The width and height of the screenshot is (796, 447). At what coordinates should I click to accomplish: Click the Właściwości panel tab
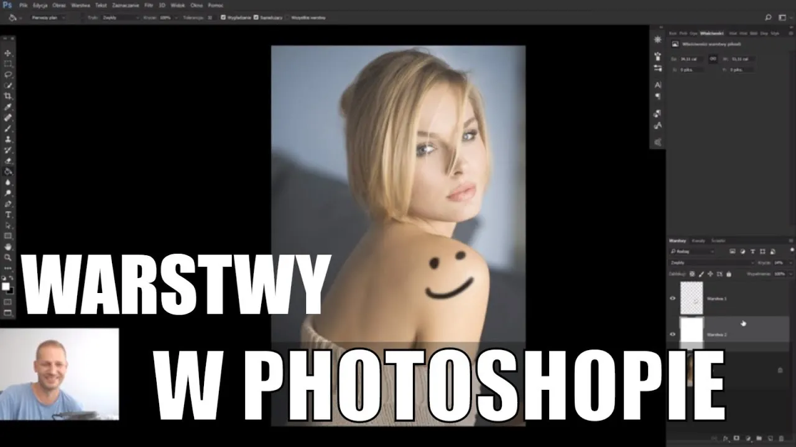(712, 34)
